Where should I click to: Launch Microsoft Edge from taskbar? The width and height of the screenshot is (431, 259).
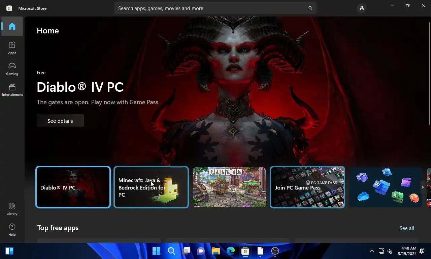pyautogui.click(x=231, y=251)
